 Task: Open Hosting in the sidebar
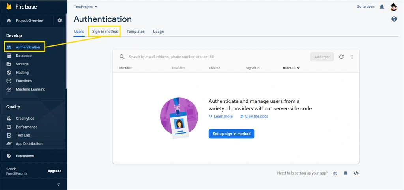click(x=22, y=73)
